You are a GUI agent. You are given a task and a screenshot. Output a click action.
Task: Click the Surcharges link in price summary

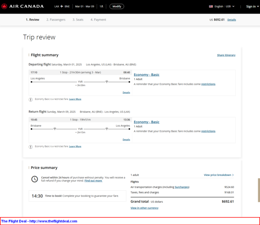click(x=182, y=187)
